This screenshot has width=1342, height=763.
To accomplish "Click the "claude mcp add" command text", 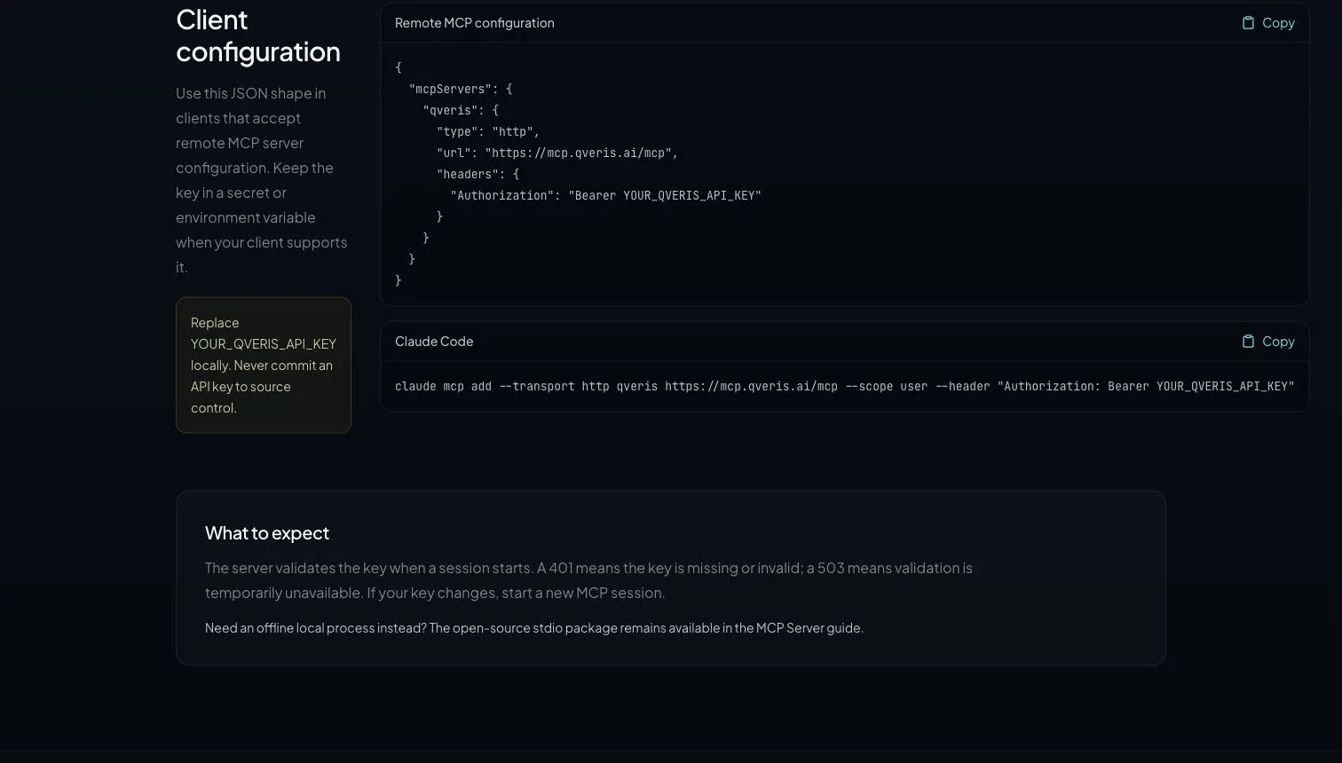I will pyautogui.click(x=845, y=386).
